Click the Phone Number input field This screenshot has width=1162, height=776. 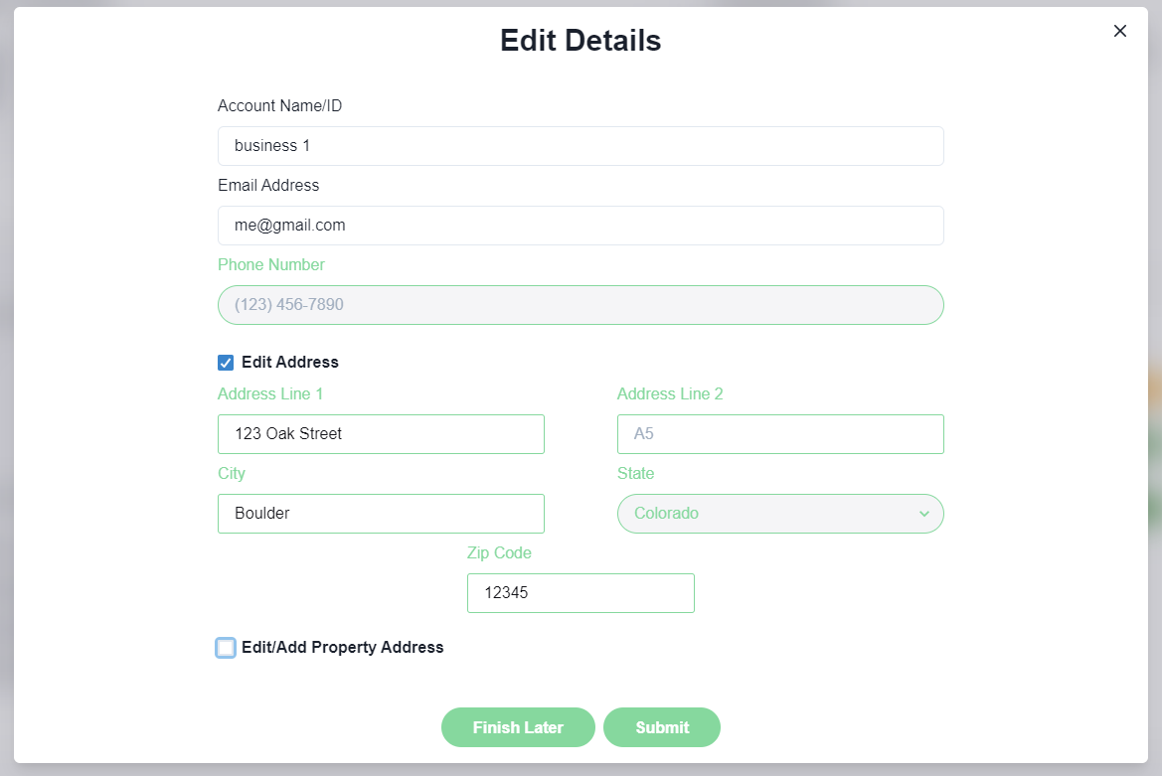pos(581,305)
